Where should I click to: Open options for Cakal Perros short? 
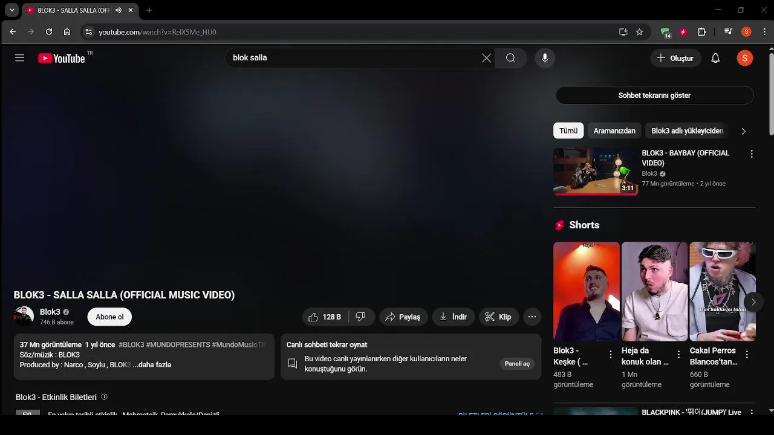pos(747,355)
